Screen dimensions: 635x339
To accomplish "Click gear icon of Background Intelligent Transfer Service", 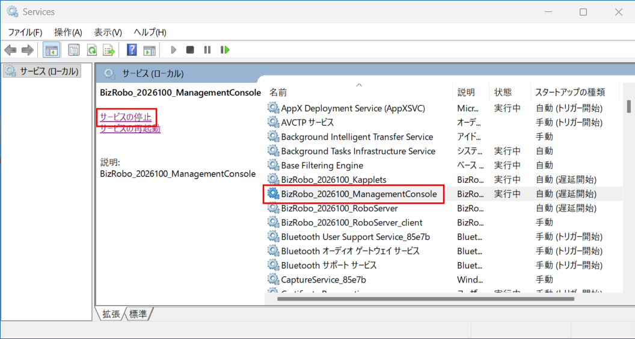I will [274, 137].
